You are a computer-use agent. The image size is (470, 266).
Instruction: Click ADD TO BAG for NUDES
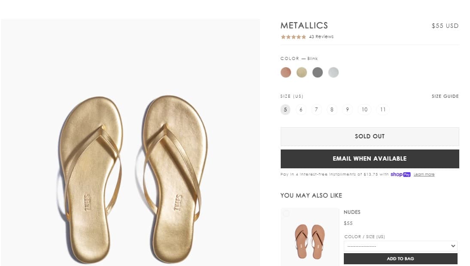point(400,259)
